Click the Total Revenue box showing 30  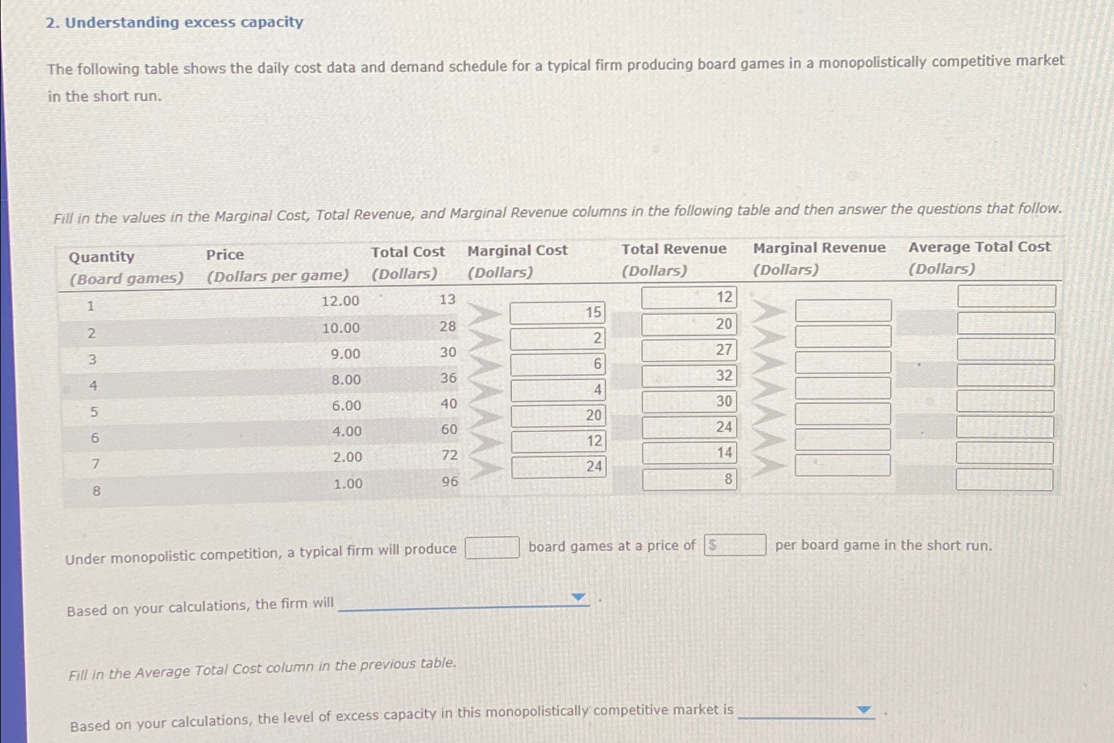tap(689, 401)
